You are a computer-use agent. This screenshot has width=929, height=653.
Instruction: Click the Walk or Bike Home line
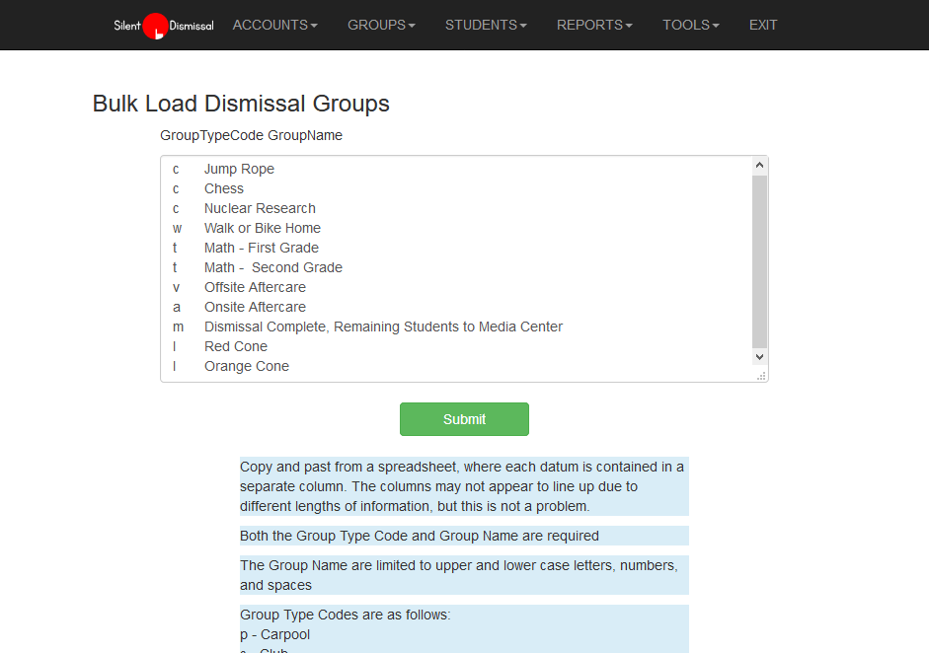[262, 228]
